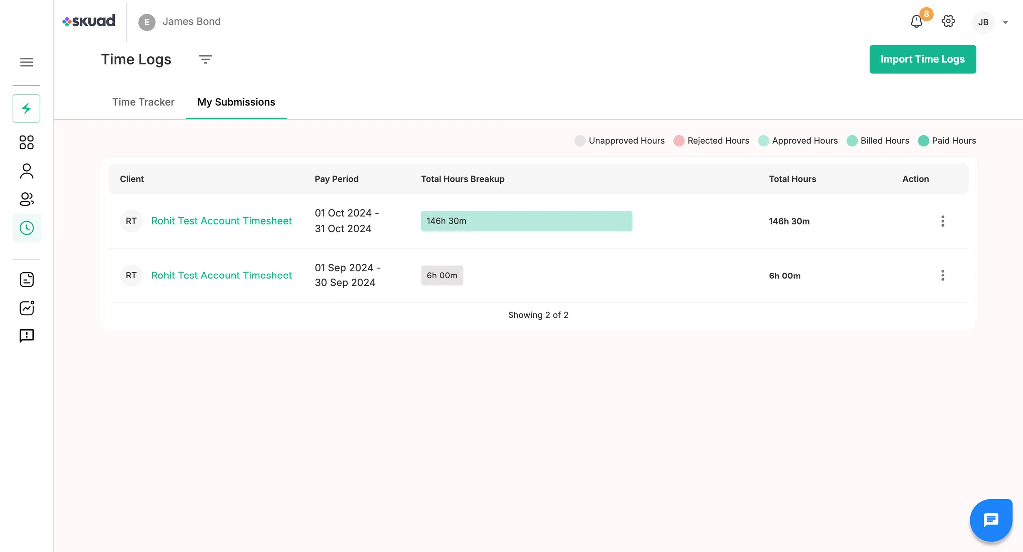This screenshot has height=552, width=1023.
Task: Switch to the Time Tracker tab
Action: [143, 102]
